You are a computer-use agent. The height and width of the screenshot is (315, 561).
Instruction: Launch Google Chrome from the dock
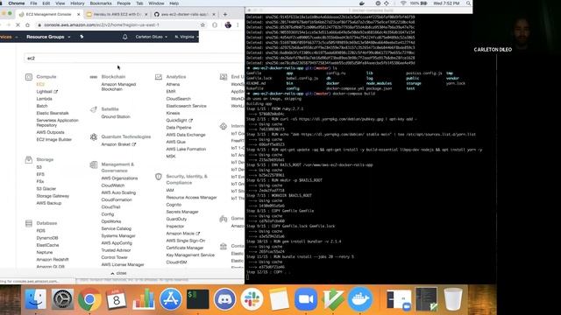(x=89, y=299)
